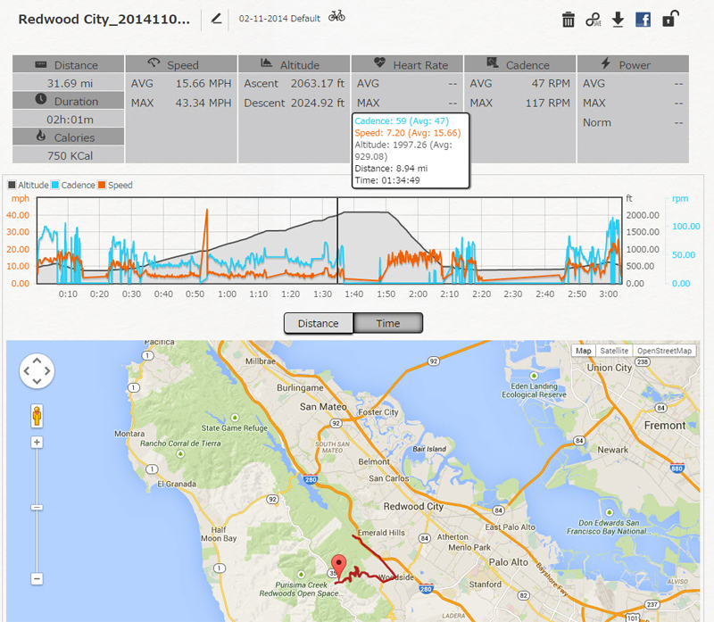This screenshot has width=714, height=622.
Task: Click the red location pin on map
Action: pos(338,567)
